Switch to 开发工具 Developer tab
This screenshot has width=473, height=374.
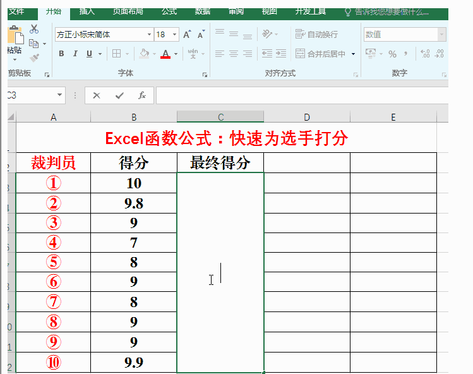point(311,11)
